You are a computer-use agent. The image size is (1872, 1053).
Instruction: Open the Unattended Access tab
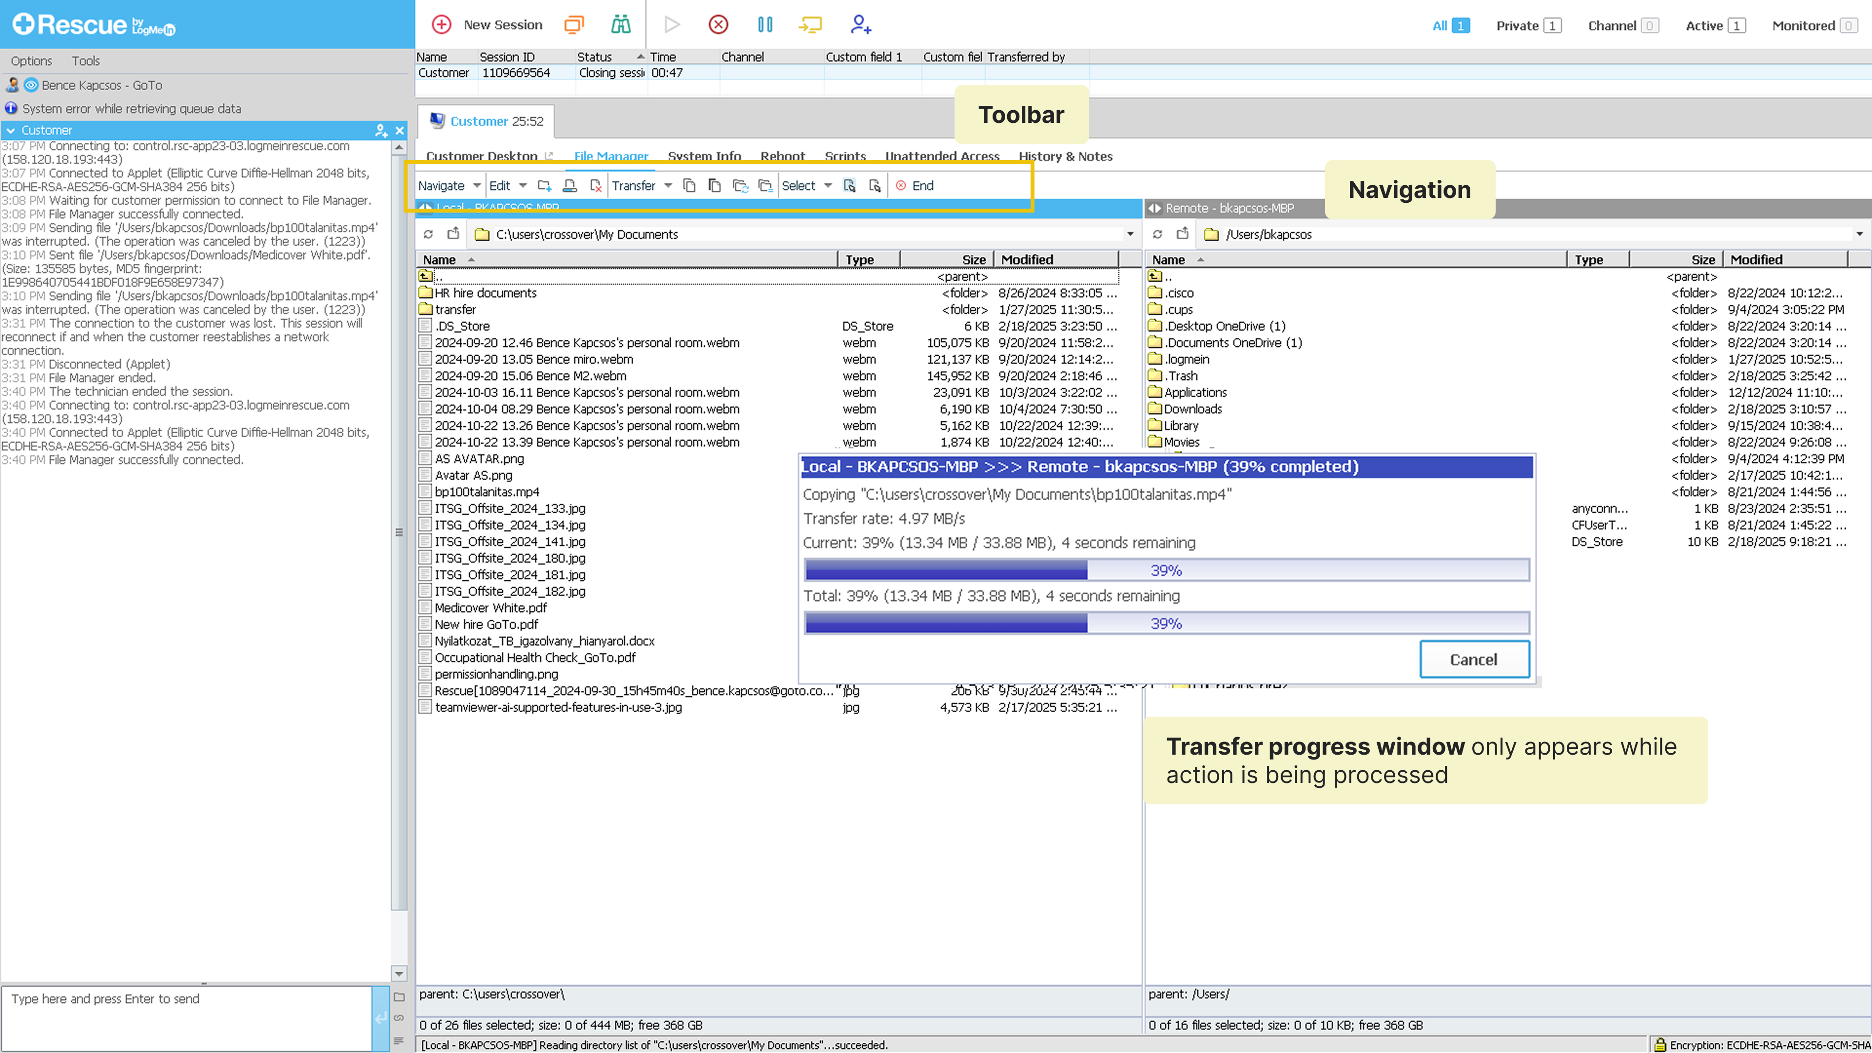pyautogui.click(x=942, y=156)
